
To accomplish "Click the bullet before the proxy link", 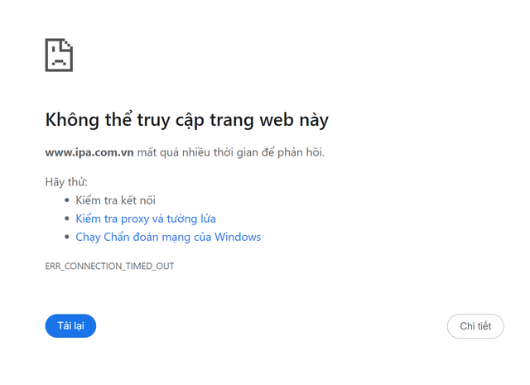I will (x=67, y=219).
